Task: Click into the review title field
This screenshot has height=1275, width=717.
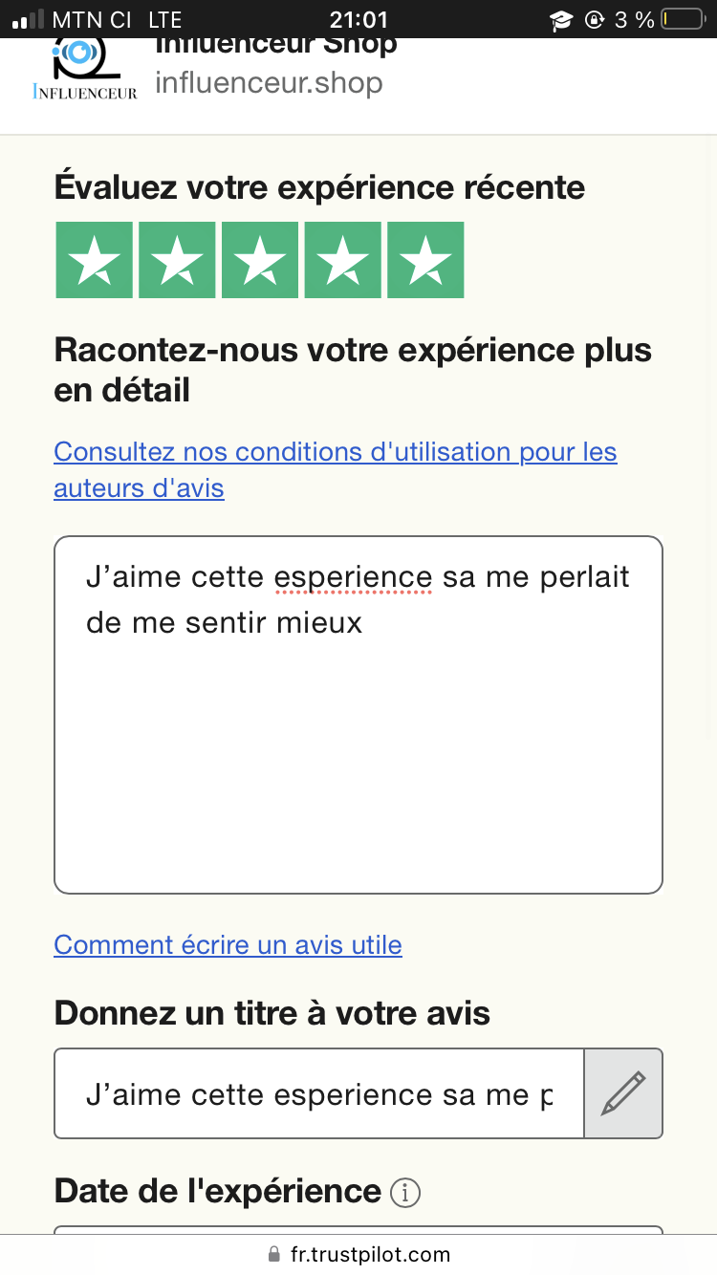Action: click(318, 1093)
